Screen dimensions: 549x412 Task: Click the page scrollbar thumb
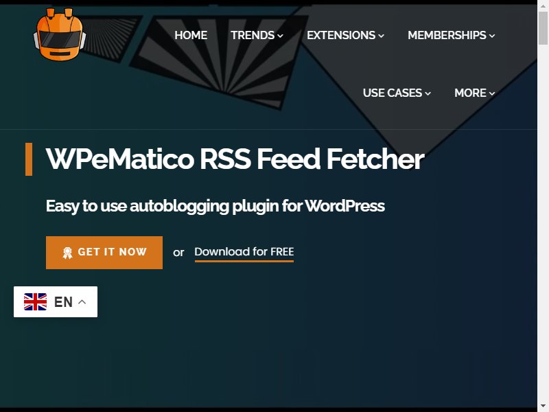(x=543, y=28)
